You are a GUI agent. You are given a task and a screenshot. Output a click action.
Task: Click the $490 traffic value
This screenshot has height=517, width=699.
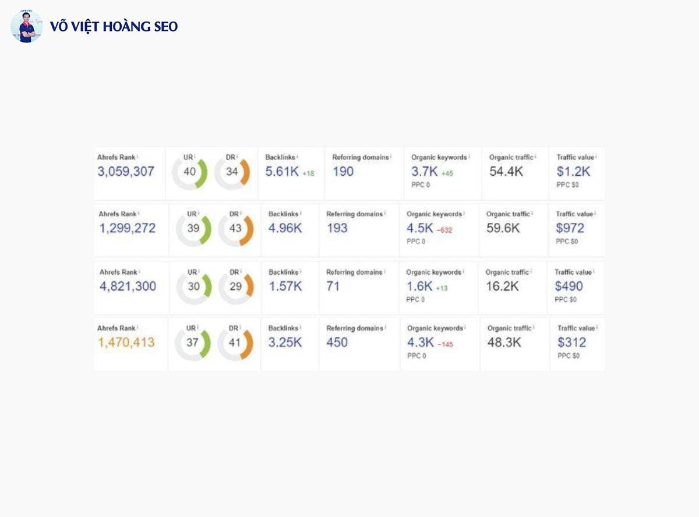coord(569,286)
